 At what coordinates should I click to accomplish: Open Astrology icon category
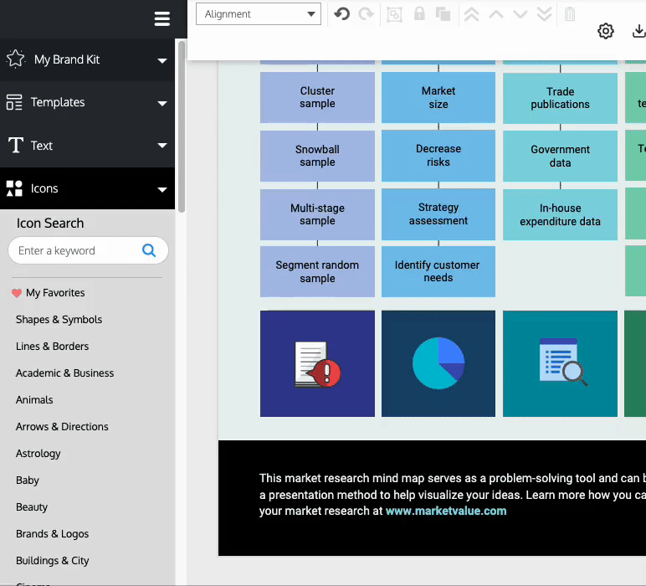click(38, 453)
